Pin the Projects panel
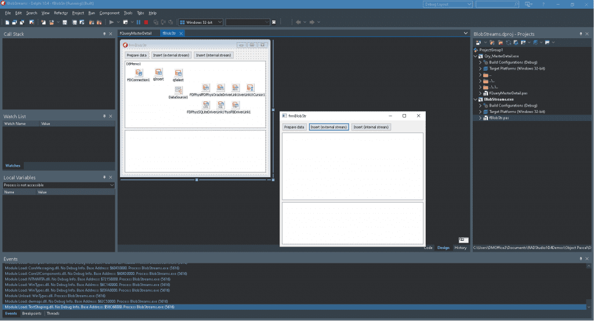 click(581, 34)
